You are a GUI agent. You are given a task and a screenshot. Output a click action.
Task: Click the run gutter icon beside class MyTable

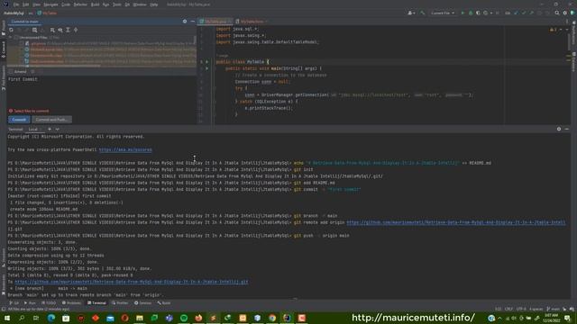pos(206,62)
